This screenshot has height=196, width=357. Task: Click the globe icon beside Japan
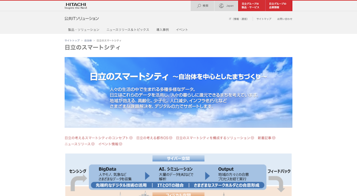pyautogui.click(x=221, y=6)
